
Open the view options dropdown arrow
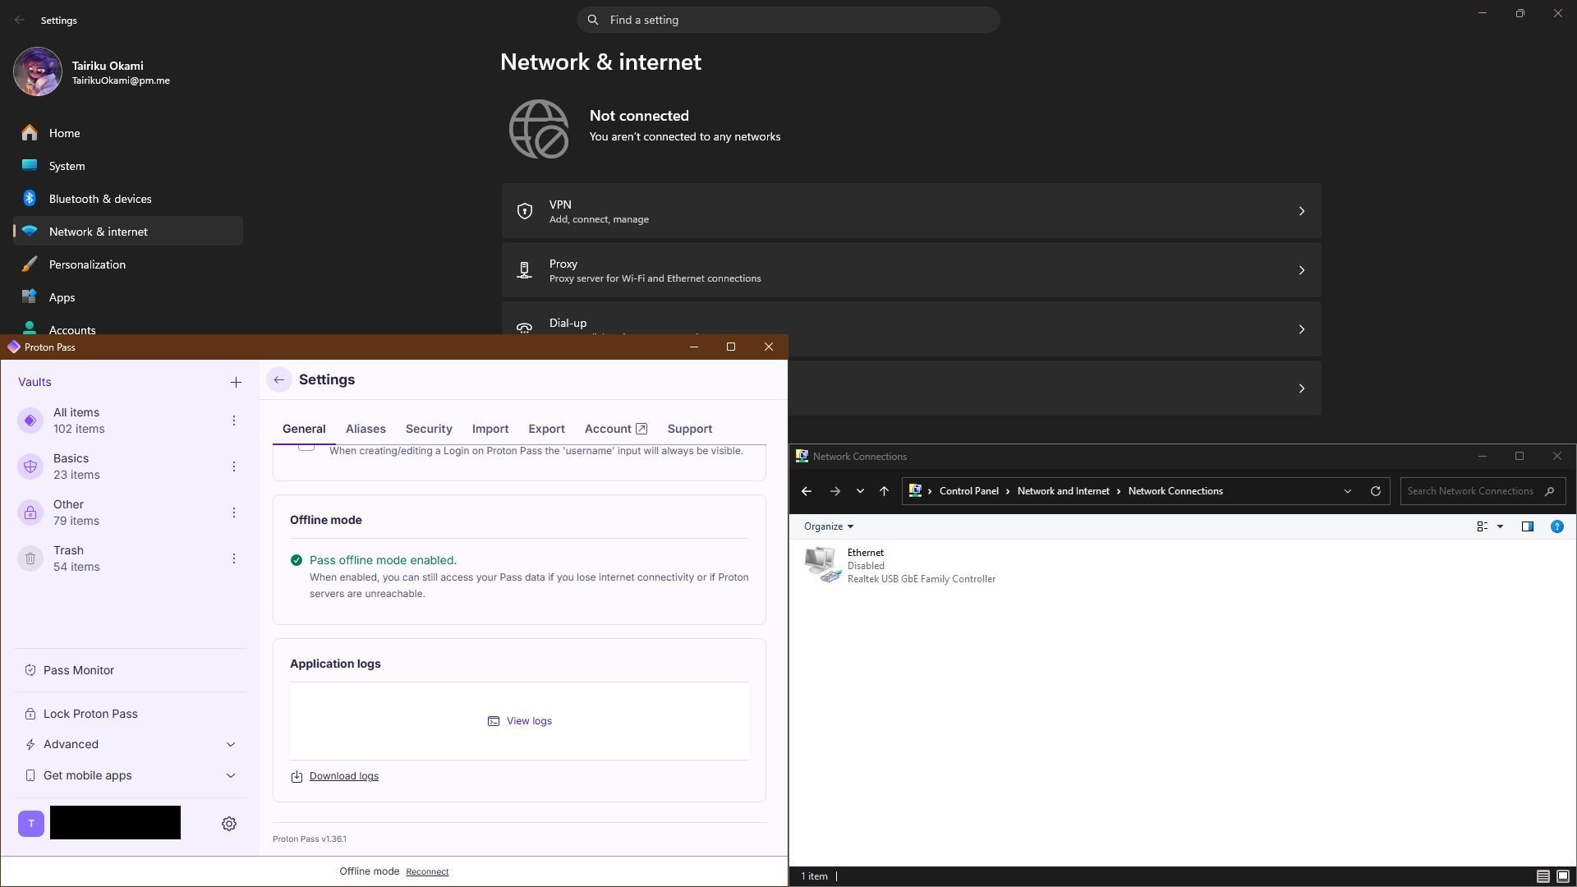point(1500,526)
